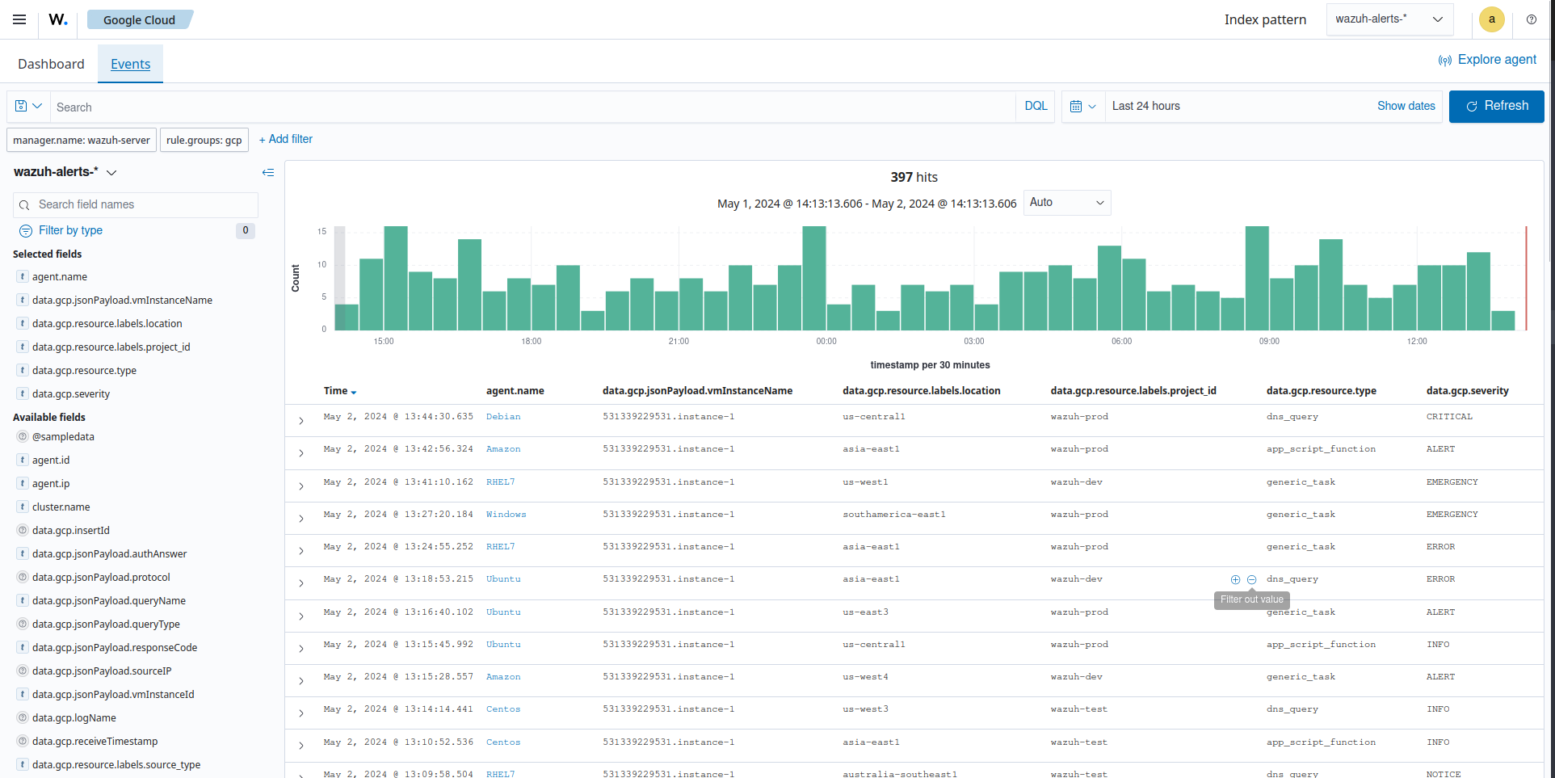Collapse the fields sidebar panel
The image size is (1555, 778).
click(x=268, y=172)
